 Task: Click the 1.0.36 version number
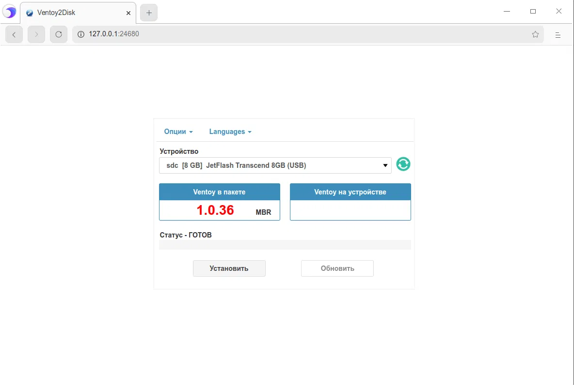pos(215,210)
